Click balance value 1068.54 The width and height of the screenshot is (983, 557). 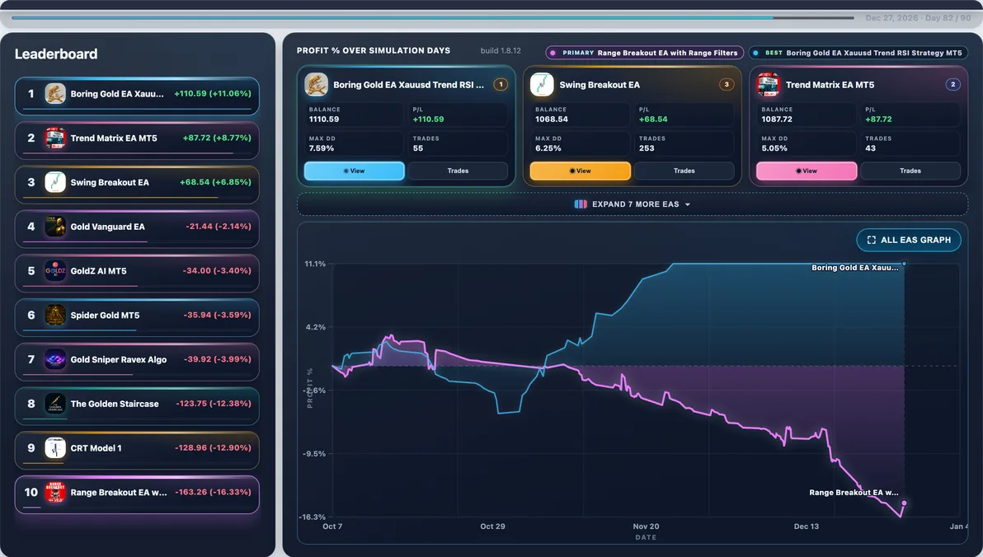tap(552, 119)
